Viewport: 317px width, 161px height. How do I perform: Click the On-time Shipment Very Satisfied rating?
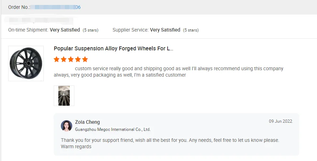pos(65,30)
